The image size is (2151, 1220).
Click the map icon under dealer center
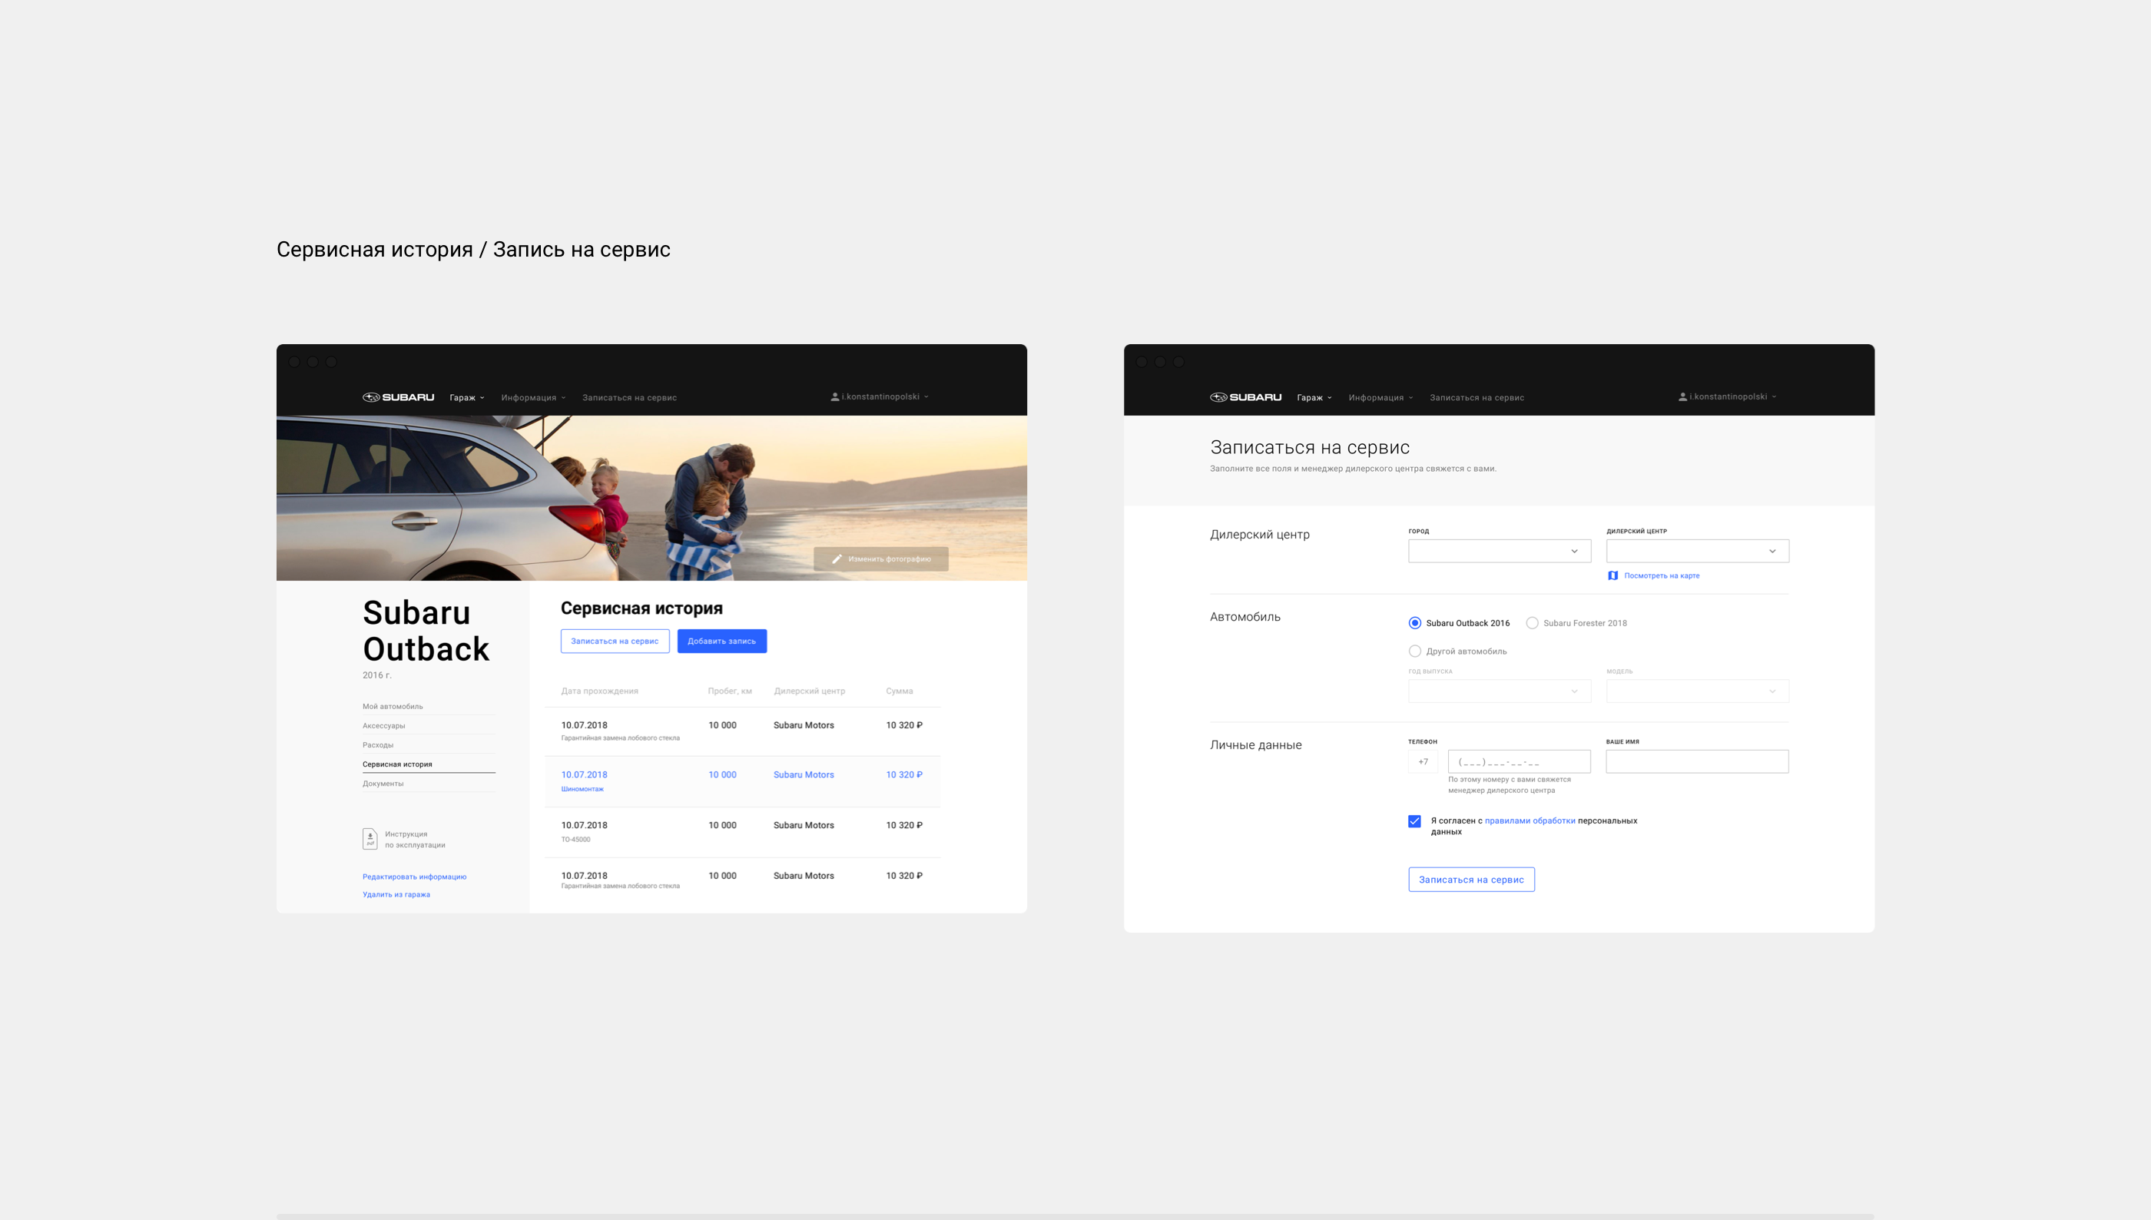(x=1612, y=575)
